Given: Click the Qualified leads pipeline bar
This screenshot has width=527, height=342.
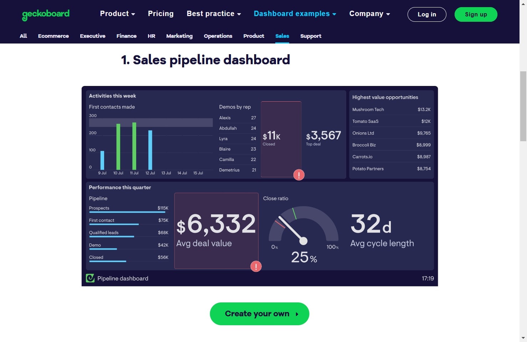Looking at the screenshot, I should pos(112,236).
